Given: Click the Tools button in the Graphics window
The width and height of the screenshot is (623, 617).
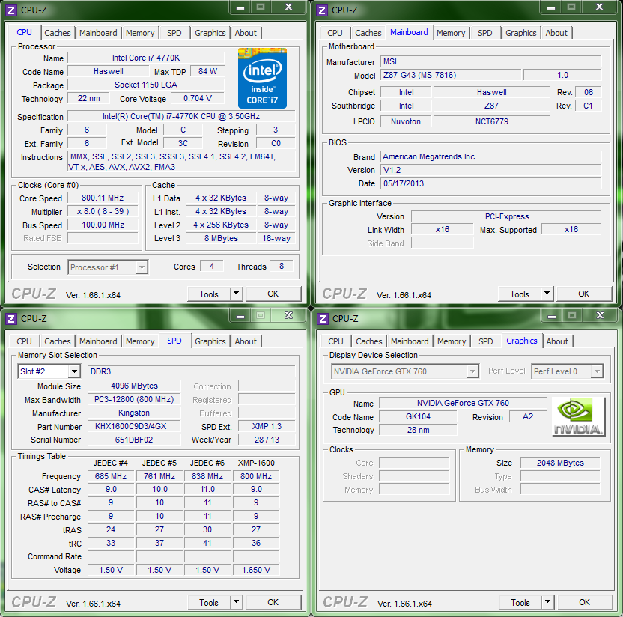Looking at the screenshot, I should (x=520, y=602).
